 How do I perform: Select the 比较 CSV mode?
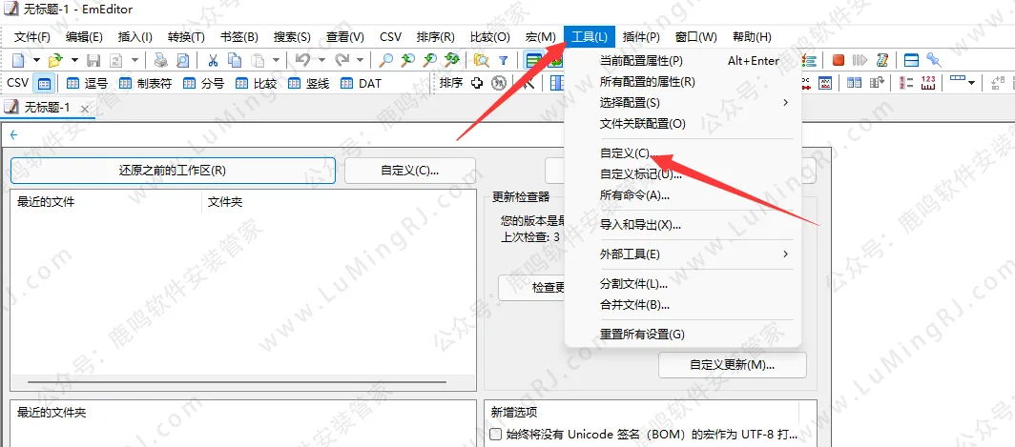click(256, 84)
